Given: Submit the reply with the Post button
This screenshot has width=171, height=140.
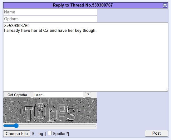Looking at the screenshot, I should coord(156,133).
